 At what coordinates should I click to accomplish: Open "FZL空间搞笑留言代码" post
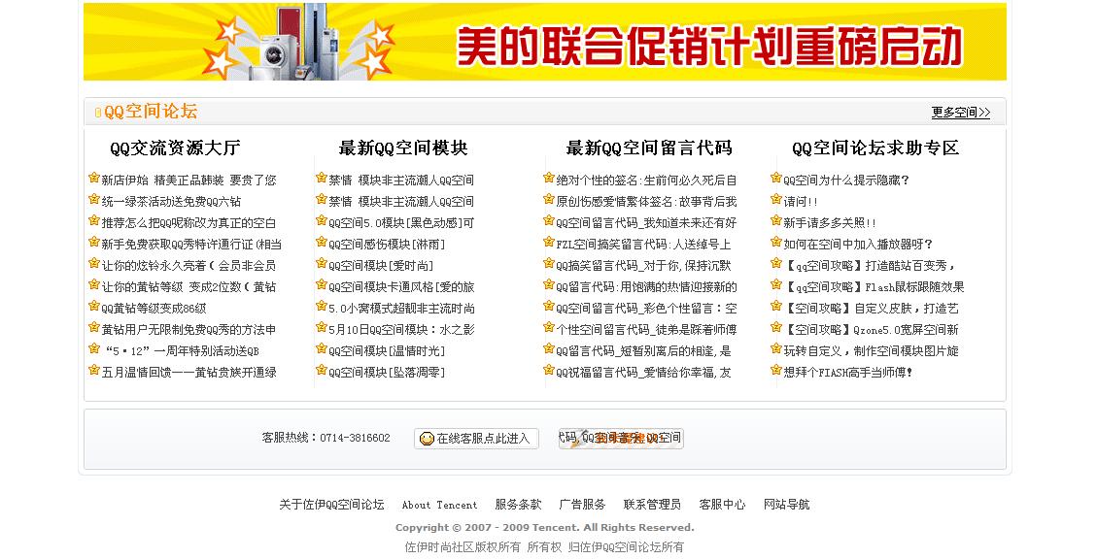(x=643, y=245)
